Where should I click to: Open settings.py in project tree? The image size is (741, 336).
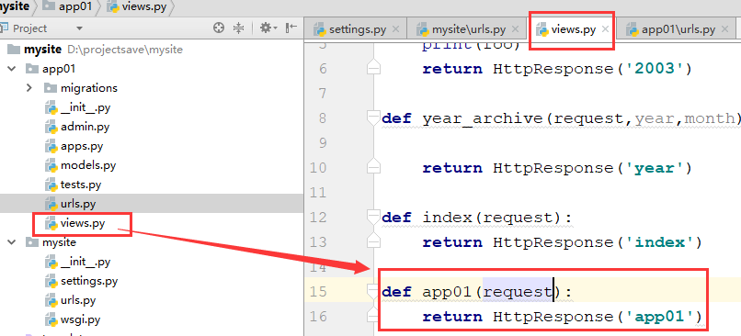click(89, 281)
